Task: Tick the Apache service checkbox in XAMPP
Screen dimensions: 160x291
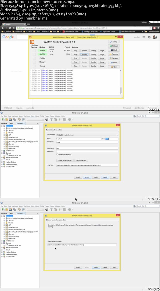Action: click(x=34, y=51)
